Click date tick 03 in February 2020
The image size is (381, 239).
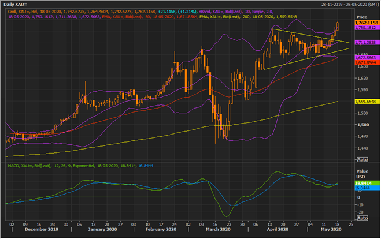coord(134,225)
